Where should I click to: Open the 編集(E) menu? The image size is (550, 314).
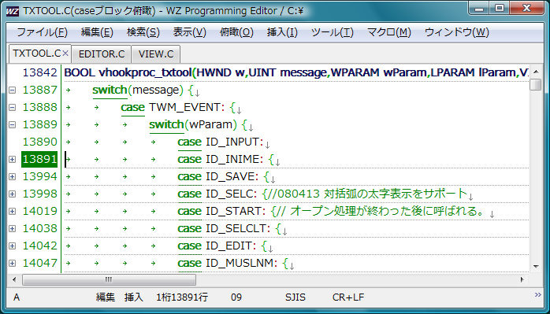point(97,32)
